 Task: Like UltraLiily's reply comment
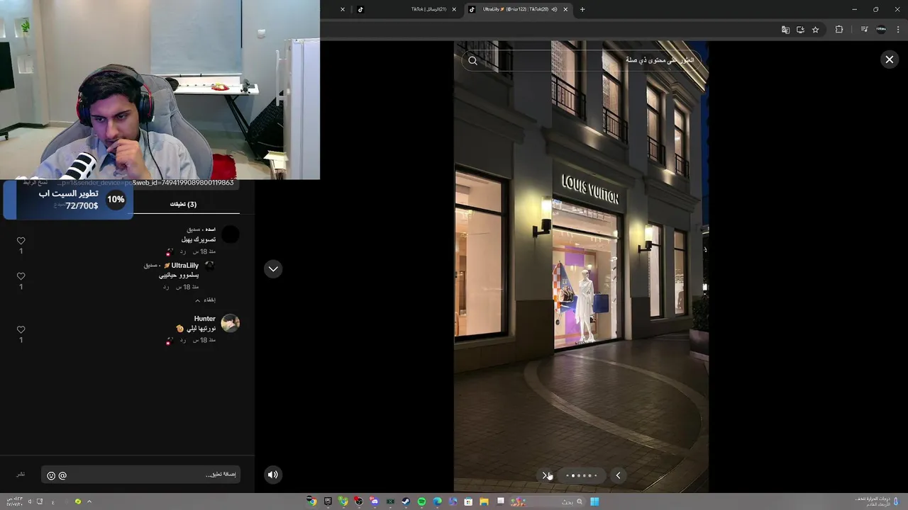21,276
